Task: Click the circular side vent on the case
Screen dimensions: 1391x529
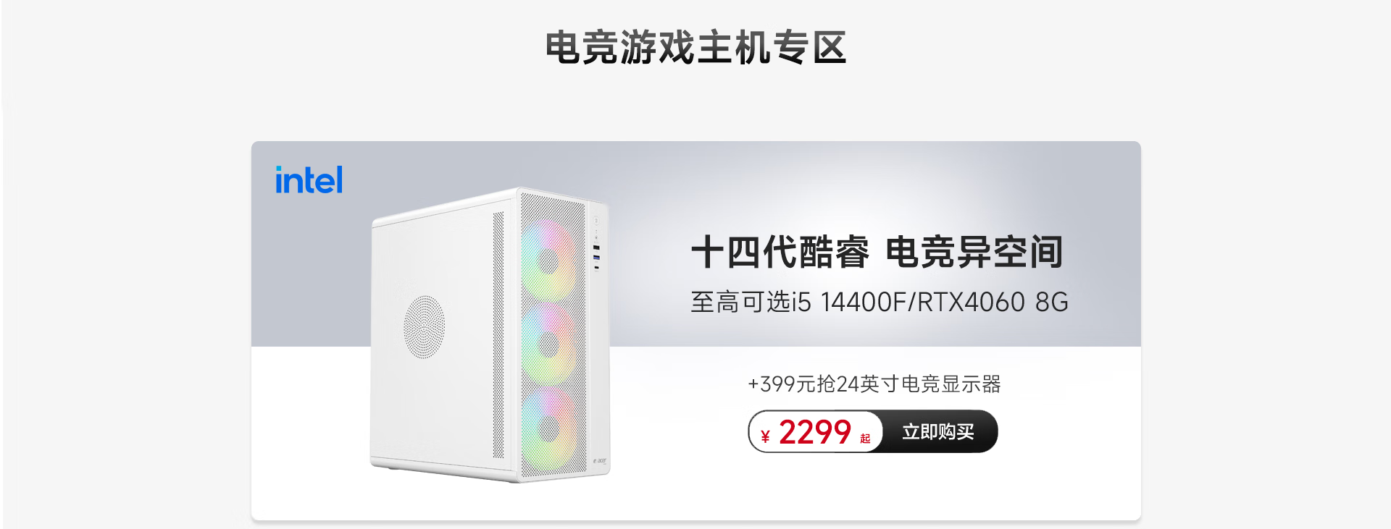Action: (x=424, y=326)
